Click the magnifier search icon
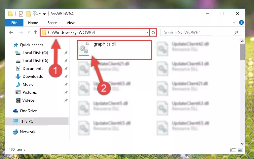 [236, 33]
